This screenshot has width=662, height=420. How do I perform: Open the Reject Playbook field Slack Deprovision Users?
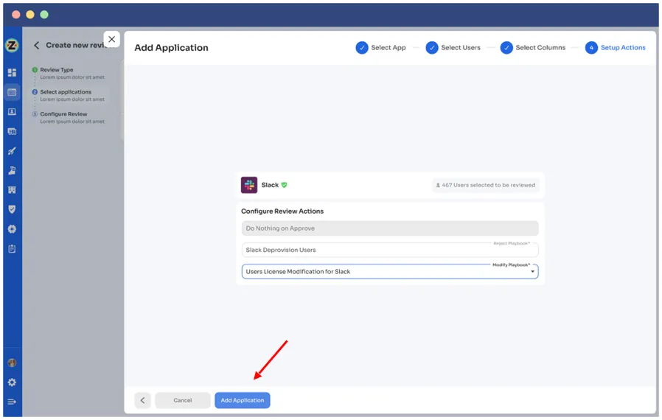pos(390,251)
